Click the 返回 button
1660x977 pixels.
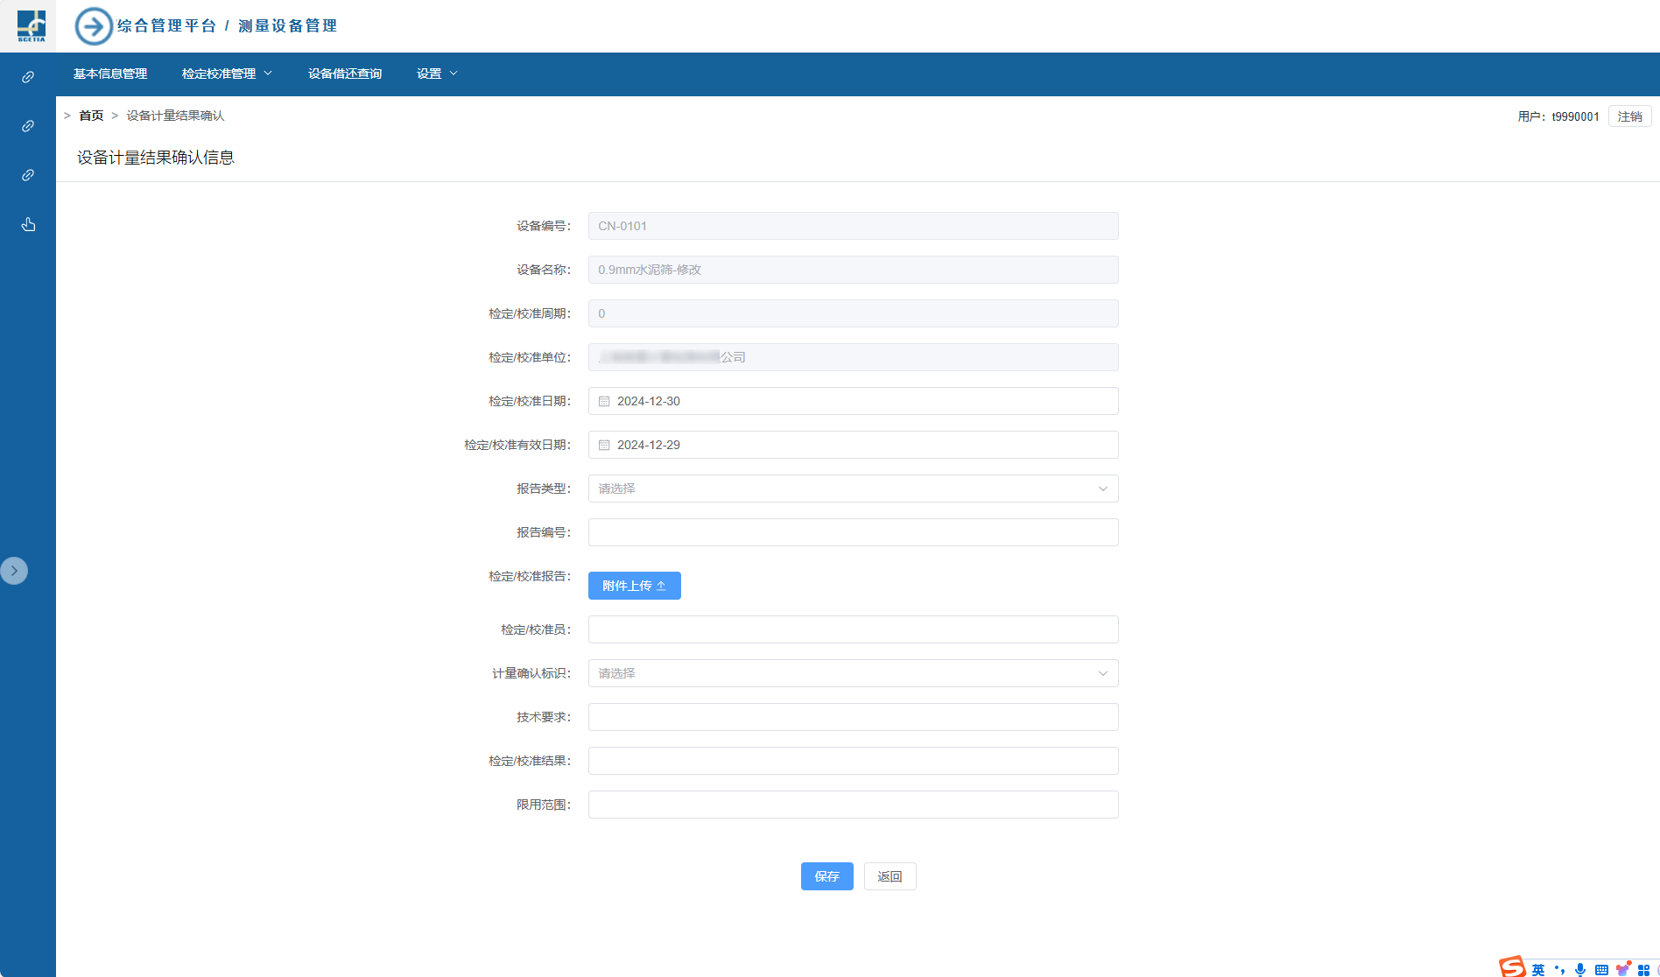click(890, 876)
